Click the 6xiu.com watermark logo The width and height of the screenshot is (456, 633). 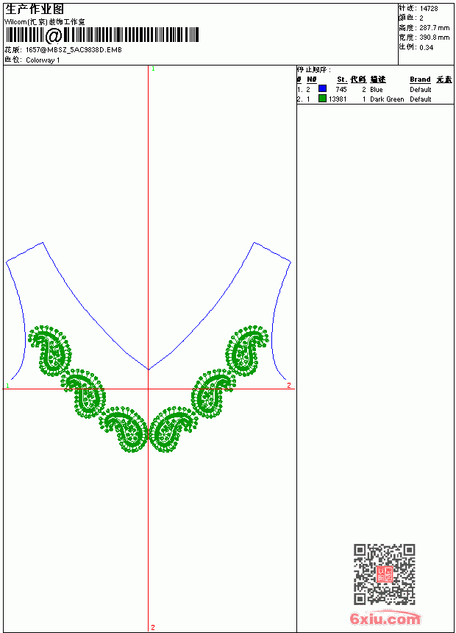tap(385, 618)
